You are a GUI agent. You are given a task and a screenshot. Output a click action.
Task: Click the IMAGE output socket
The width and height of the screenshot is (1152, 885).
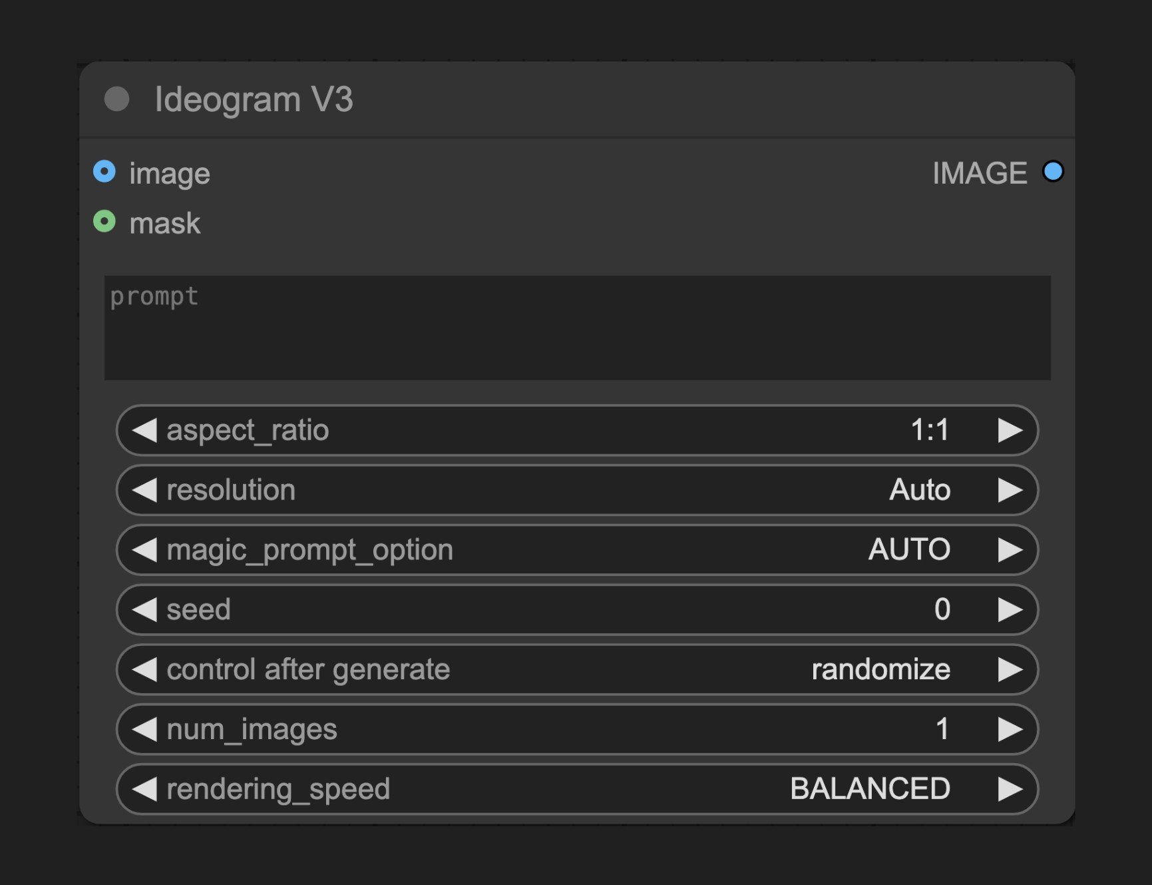point(1053,172)
